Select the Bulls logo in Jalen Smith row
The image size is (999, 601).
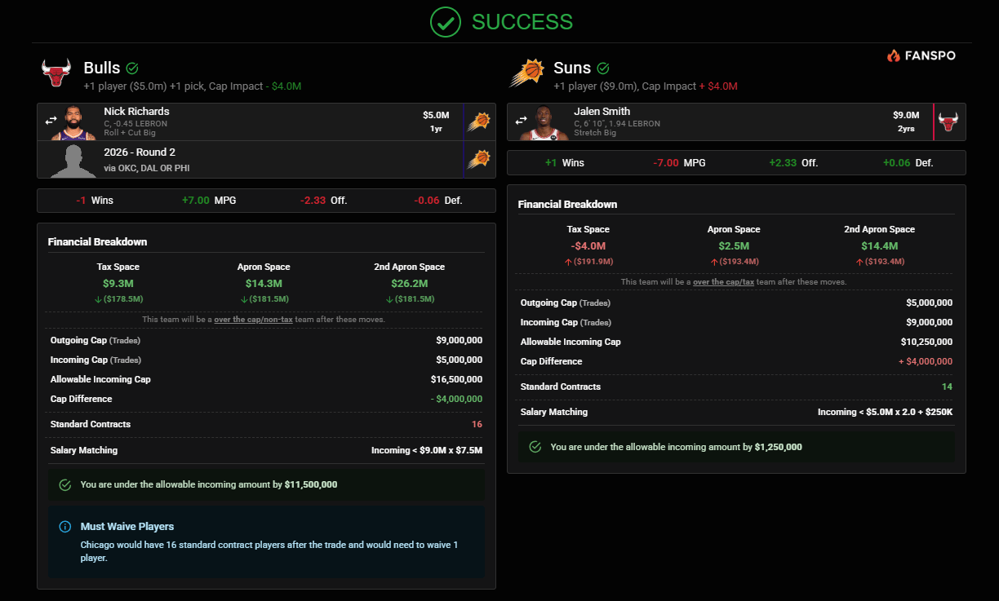coord(948,122)
